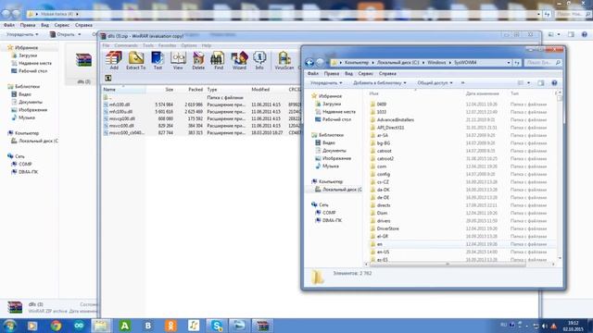
Task: Click the up-one-level icon in WinRAR
Action: (107, 78)
